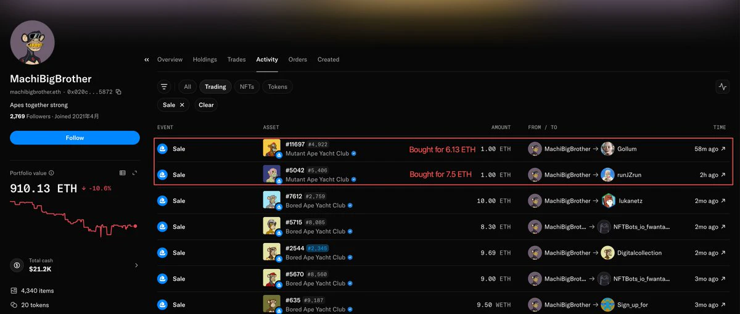Open thumbnail of Bored Ape #5670

pyautogui.click(x=272, y=278)
